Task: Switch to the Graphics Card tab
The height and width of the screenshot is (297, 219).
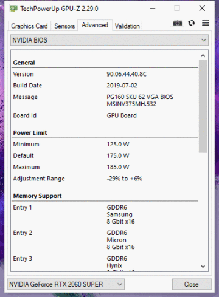Action: click(29, 26)
